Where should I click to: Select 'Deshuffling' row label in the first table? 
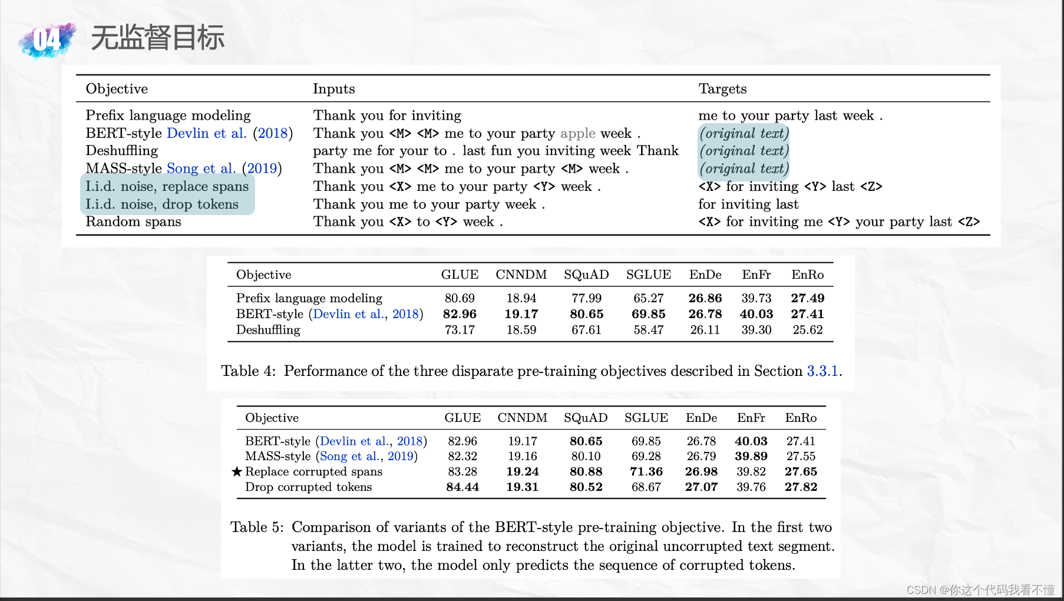point(122,151)
